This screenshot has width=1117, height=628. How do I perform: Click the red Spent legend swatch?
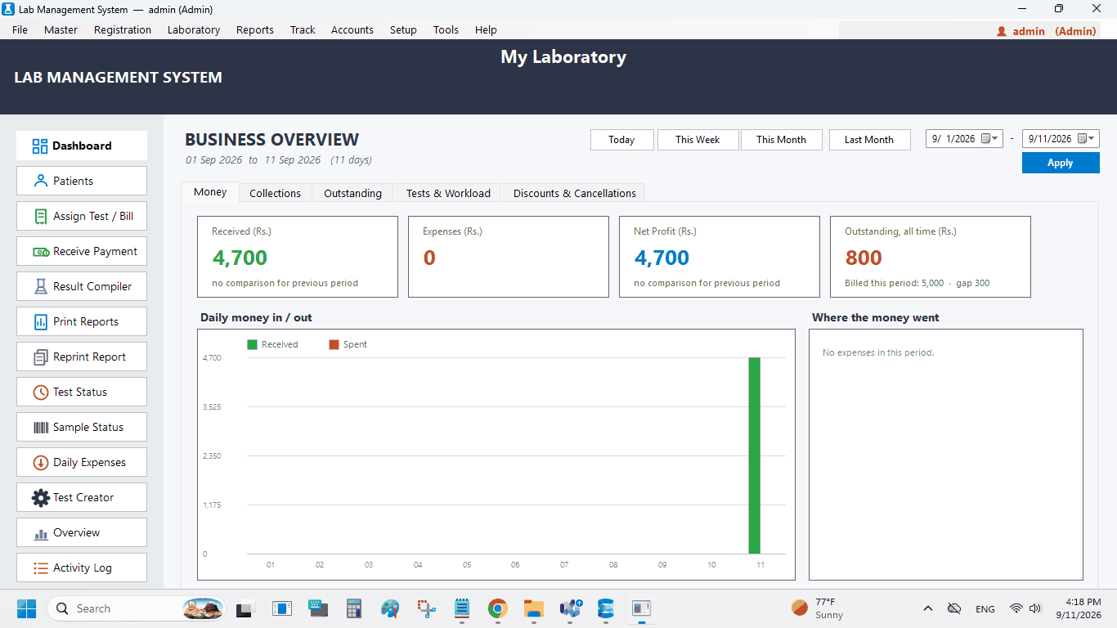tap(334, 345)
